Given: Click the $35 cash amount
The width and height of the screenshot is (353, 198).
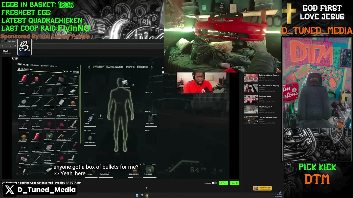Looking at the screenshot, I should click(54, 66).
